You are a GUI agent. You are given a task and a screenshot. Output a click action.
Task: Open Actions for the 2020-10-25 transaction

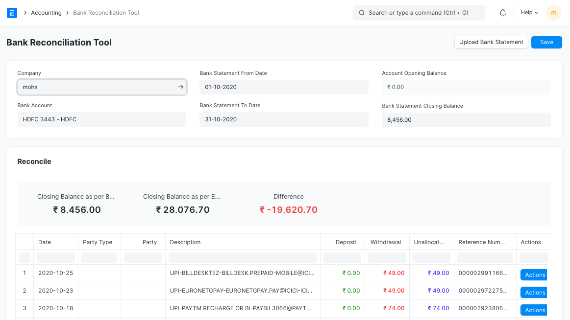coord(533,275)
